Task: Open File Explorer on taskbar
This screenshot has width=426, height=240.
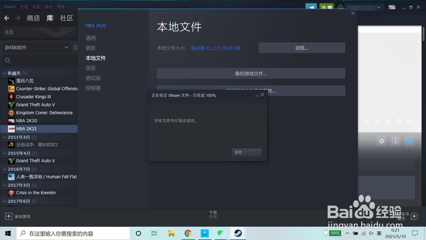Action: click(171, 234)
